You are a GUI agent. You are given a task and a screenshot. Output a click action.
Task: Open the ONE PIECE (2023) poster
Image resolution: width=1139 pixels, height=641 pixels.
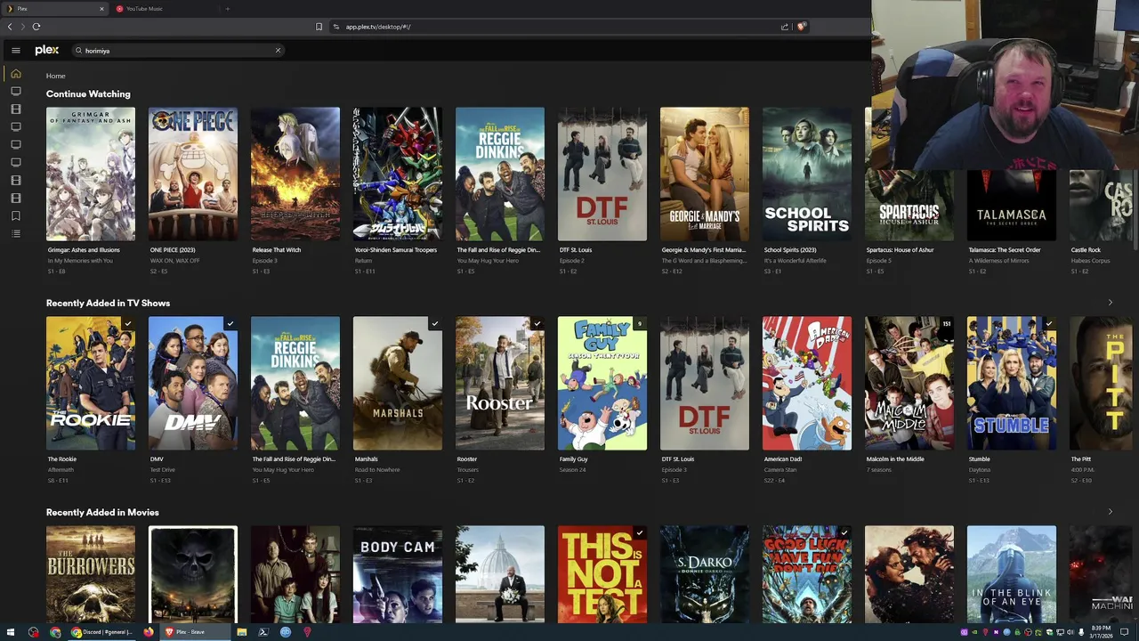click(193, 174)
